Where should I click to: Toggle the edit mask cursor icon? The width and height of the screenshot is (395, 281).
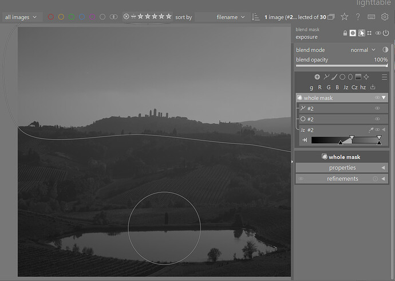point(361,33)
